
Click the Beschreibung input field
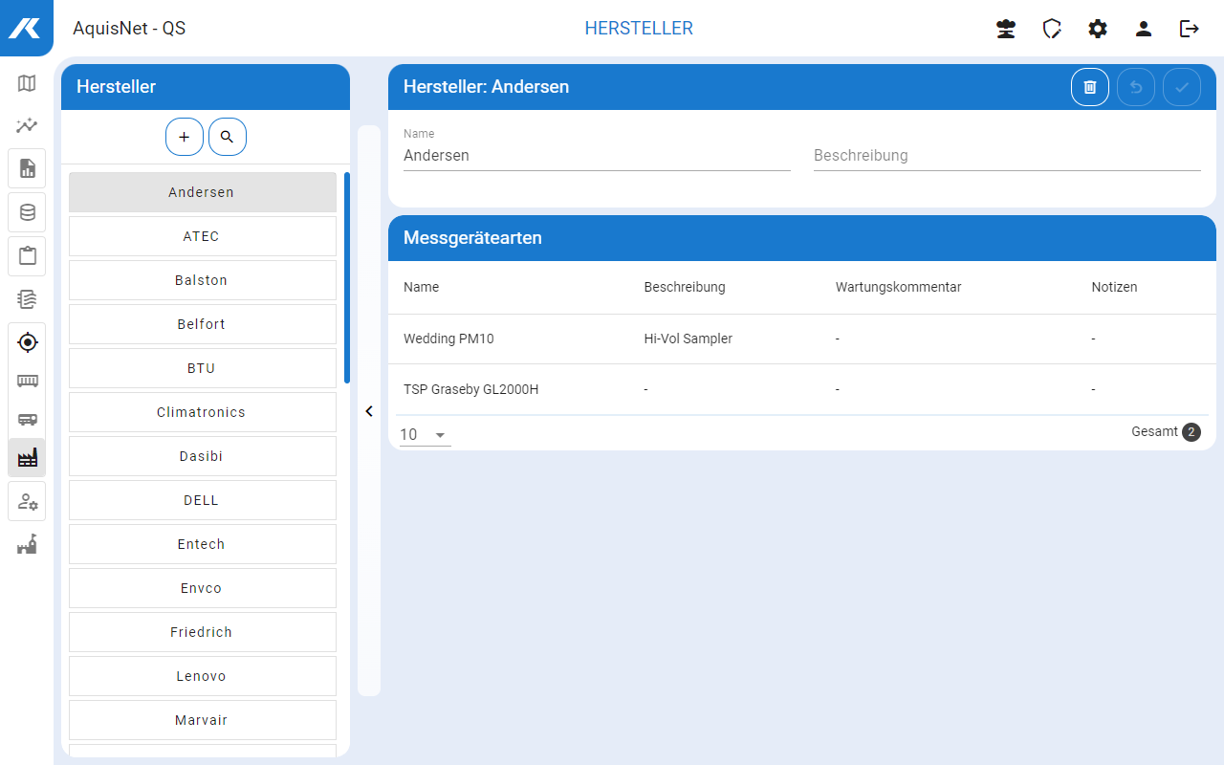click(x=1006, y=155)
